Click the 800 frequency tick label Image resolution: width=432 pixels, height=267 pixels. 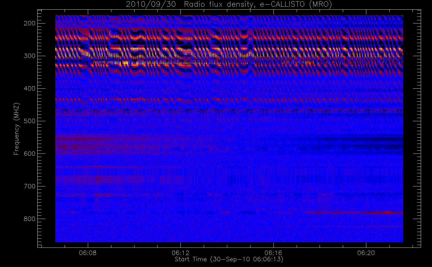[30, 219]
